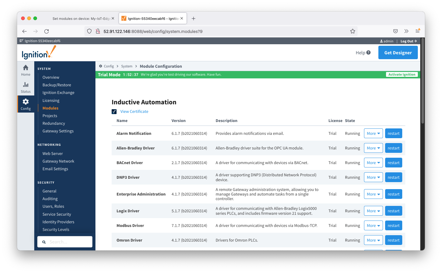Open the Home section icon
442x273 pixels.
[26, 68]
